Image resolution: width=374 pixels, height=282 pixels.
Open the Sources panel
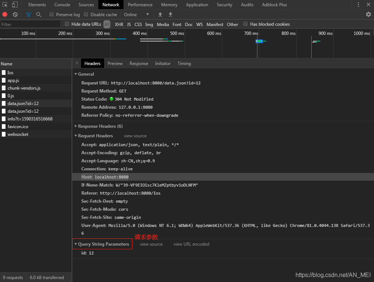point(86,4)
